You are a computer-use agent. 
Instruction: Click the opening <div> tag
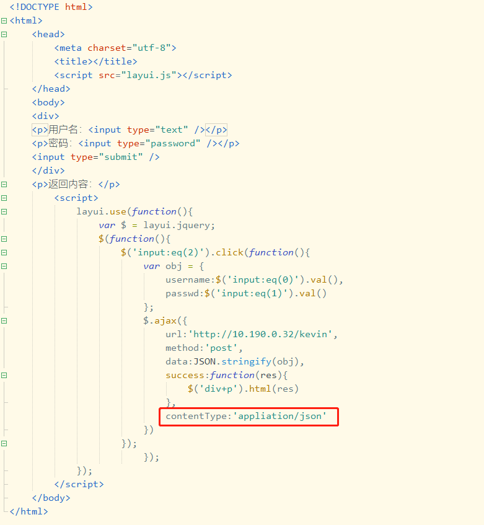[45, 116]
